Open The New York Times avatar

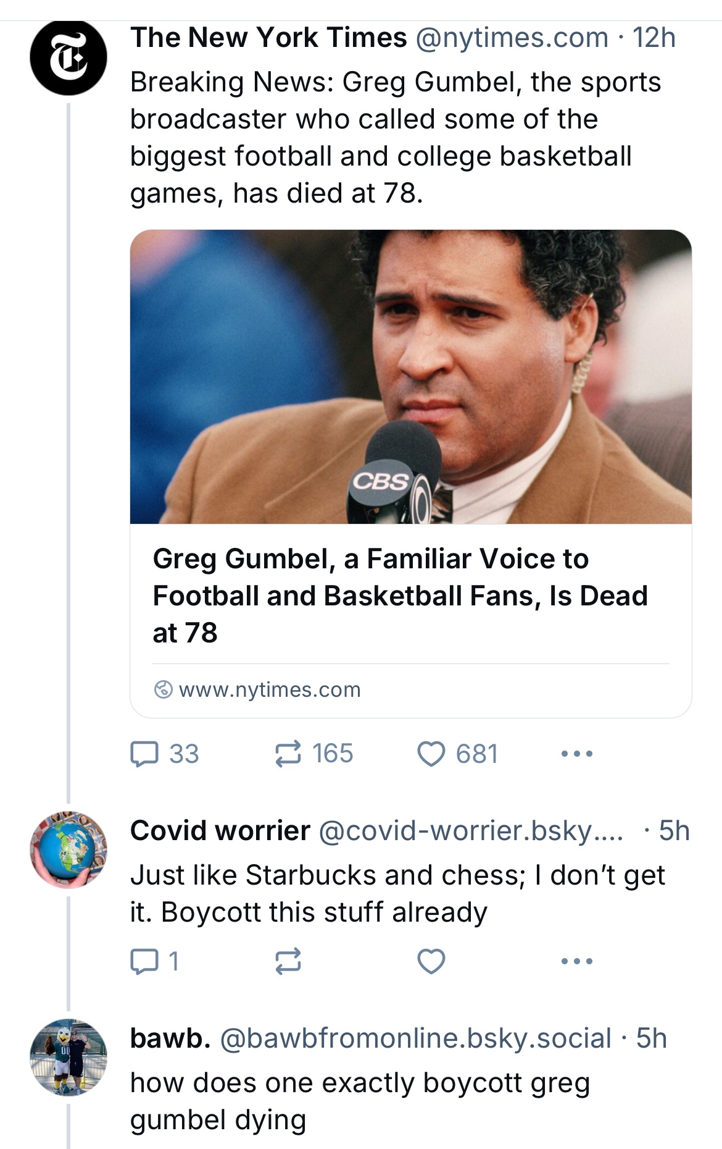click(68, 56)
